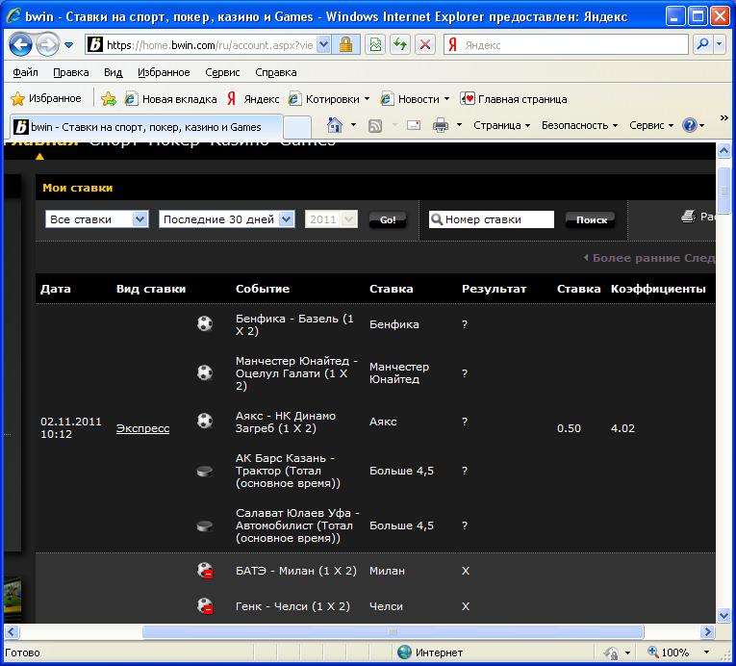This screenshot has height=666, width=736.
Task: Select the bwin browser tab
Action: click(x=146, y=127)
